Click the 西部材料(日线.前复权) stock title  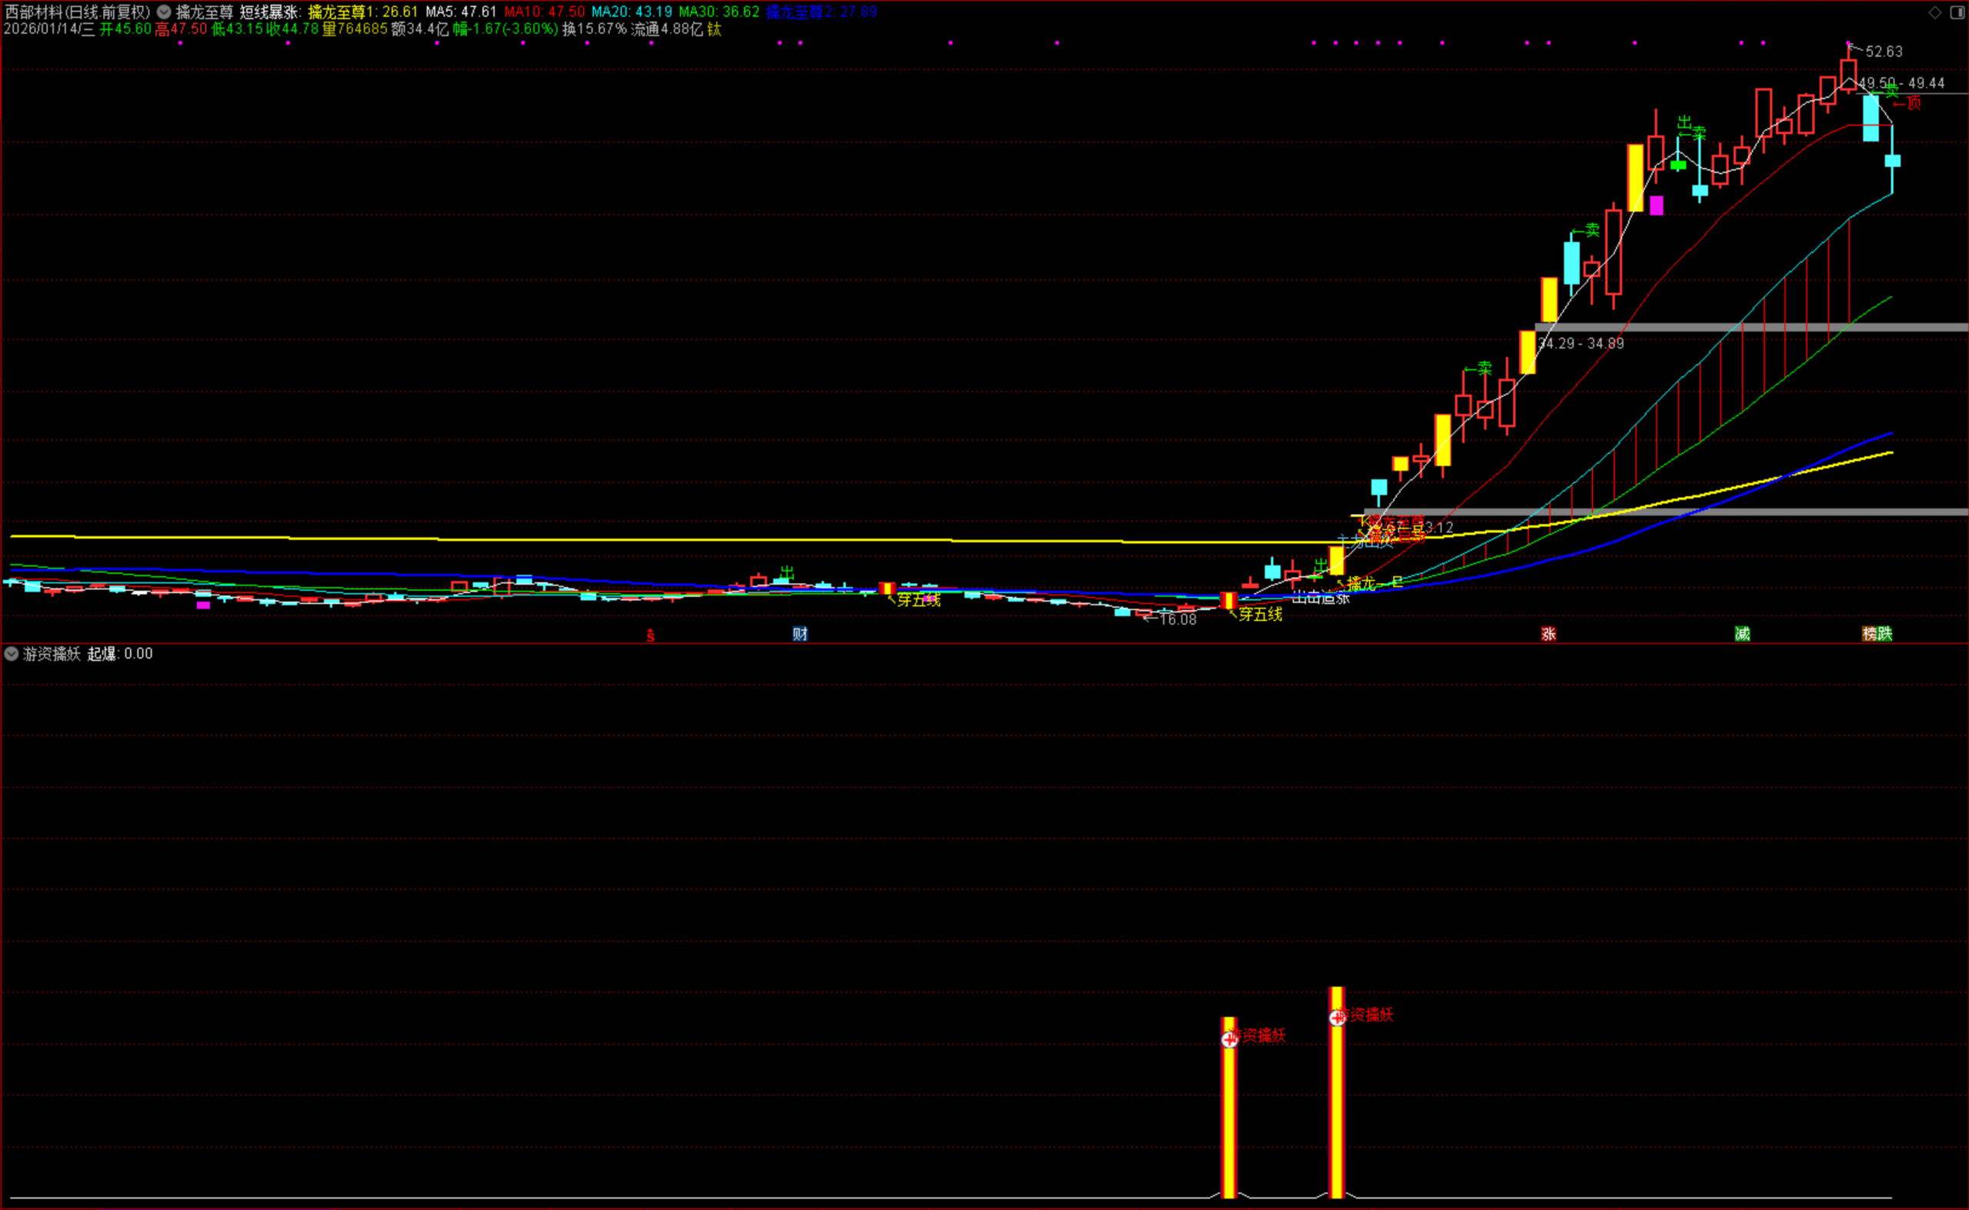(77, 12)
